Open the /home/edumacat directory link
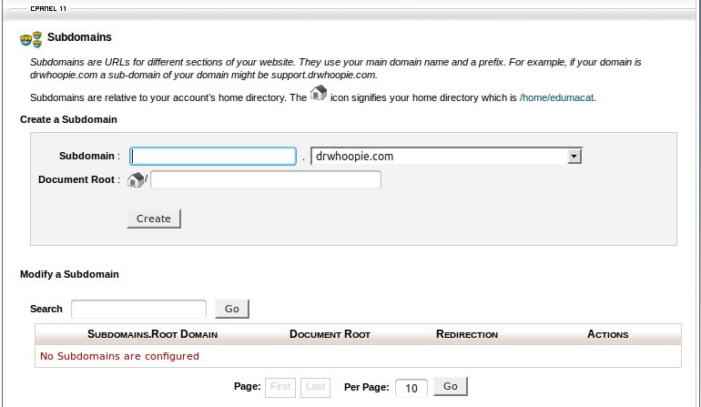This screenshot has width=701, height=407. coord(557,97)
